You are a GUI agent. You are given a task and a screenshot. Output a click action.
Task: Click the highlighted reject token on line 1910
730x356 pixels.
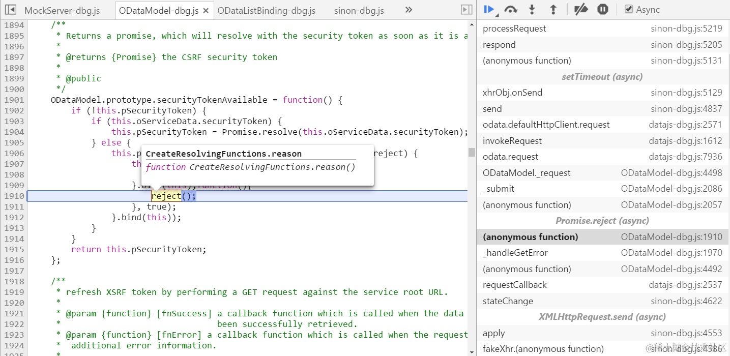(166, 196)
